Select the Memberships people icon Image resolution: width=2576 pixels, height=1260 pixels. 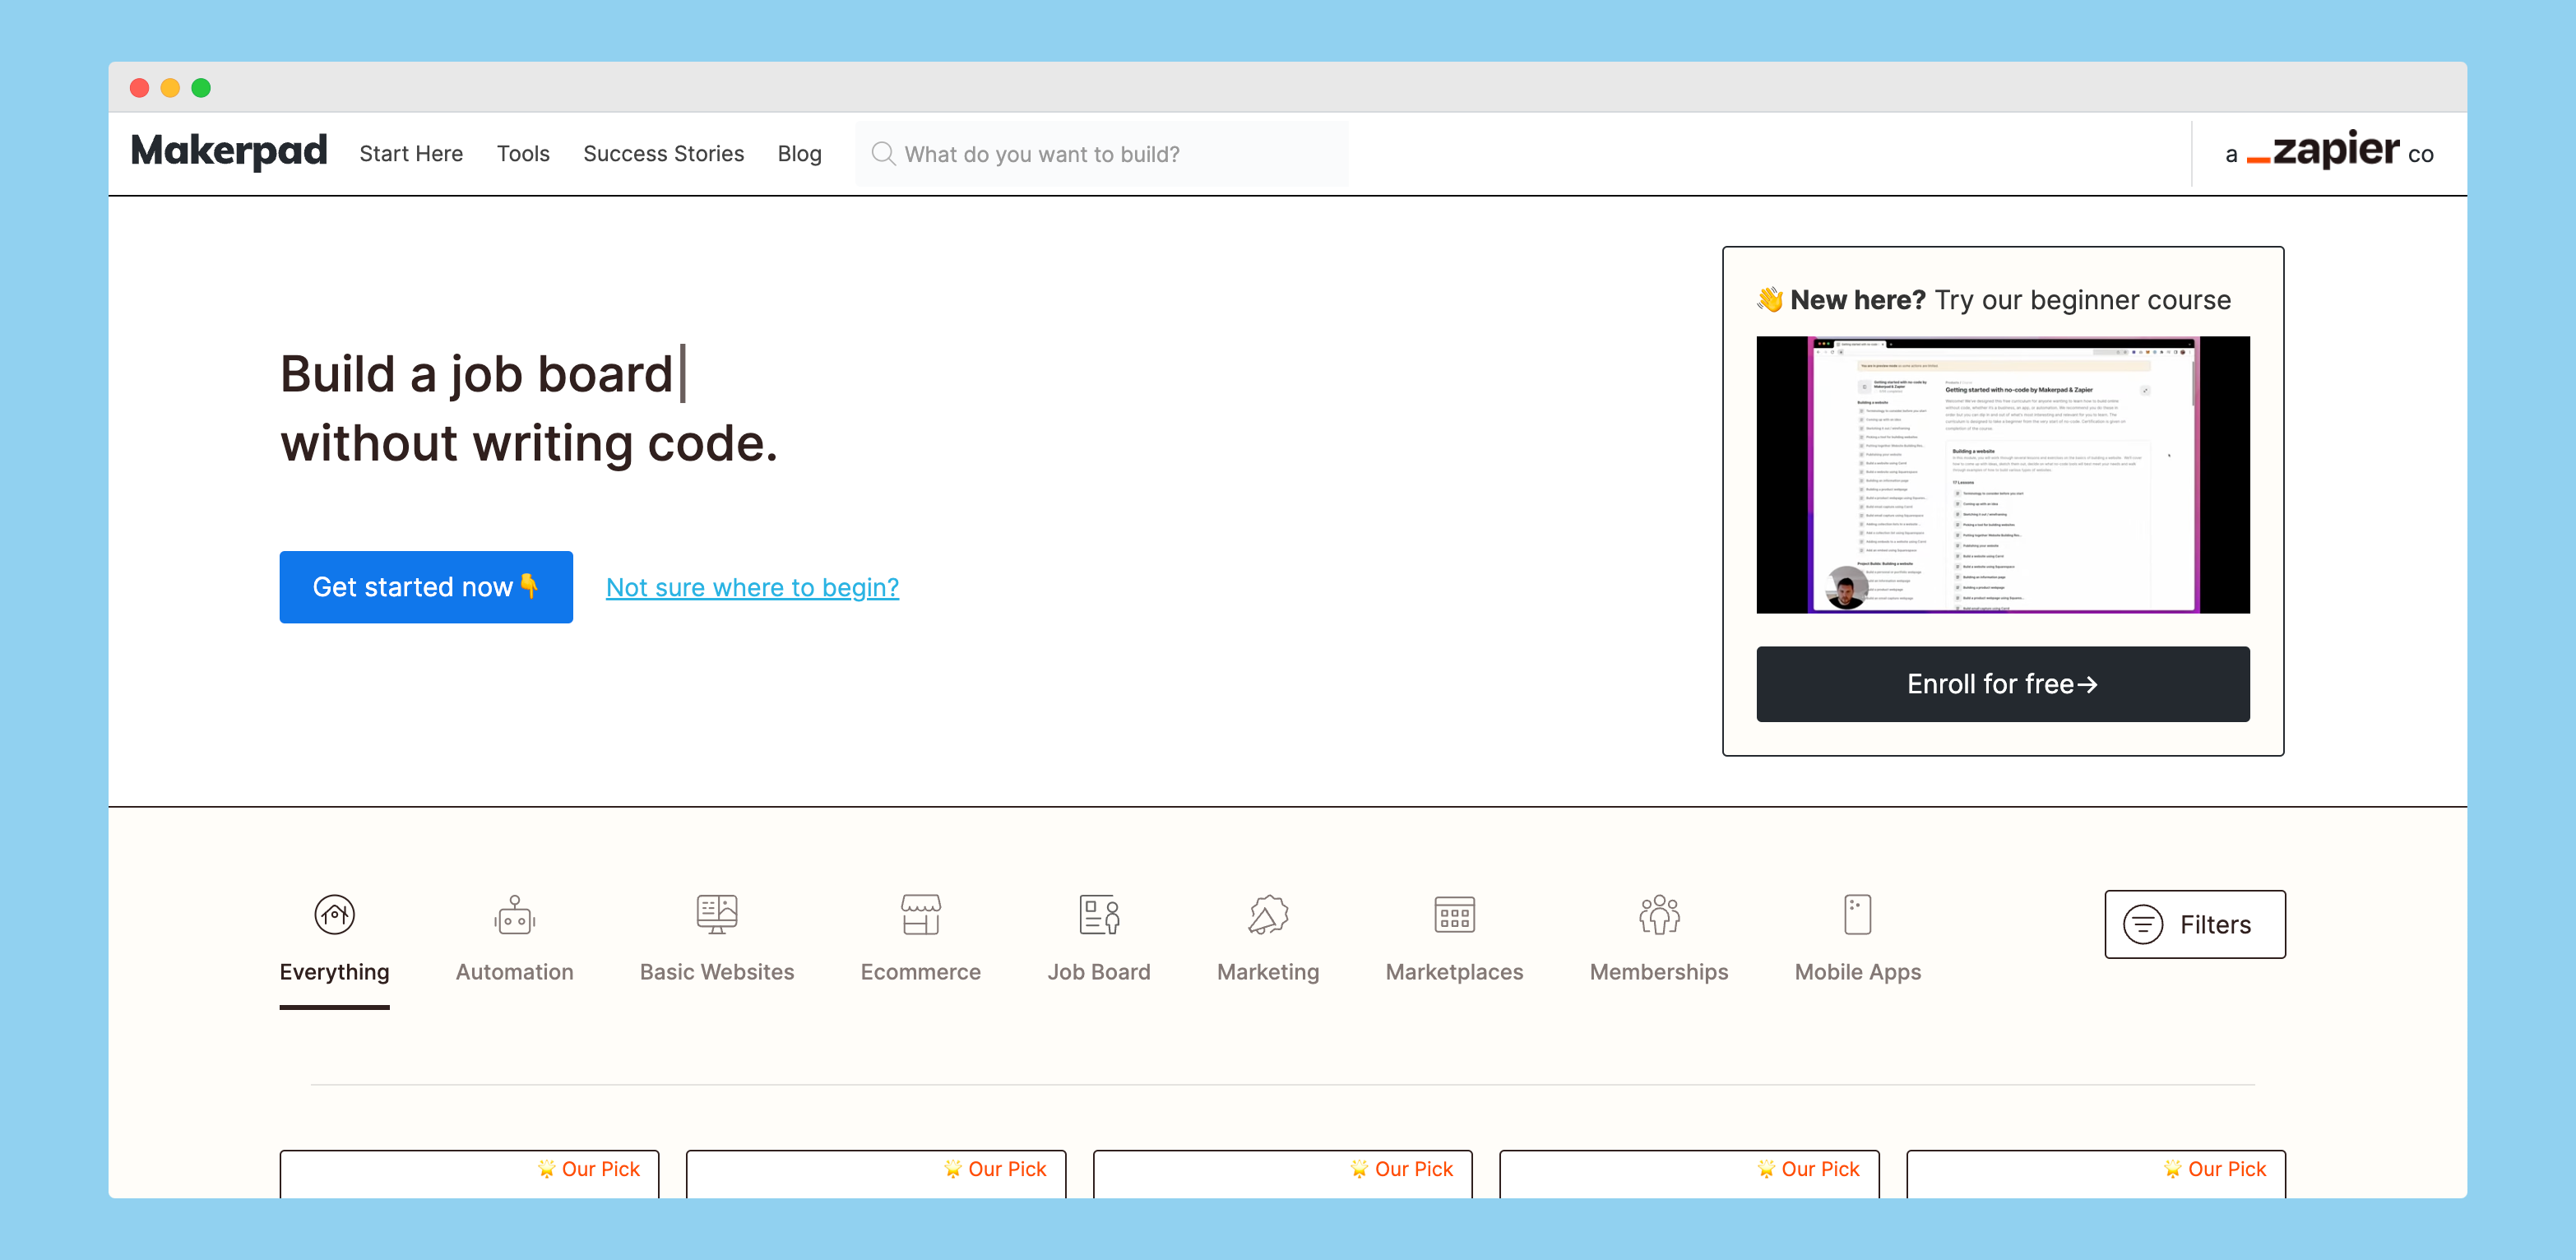[x=1658, y=914]
